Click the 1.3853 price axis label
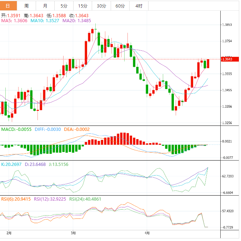 [x=227, y=25]
